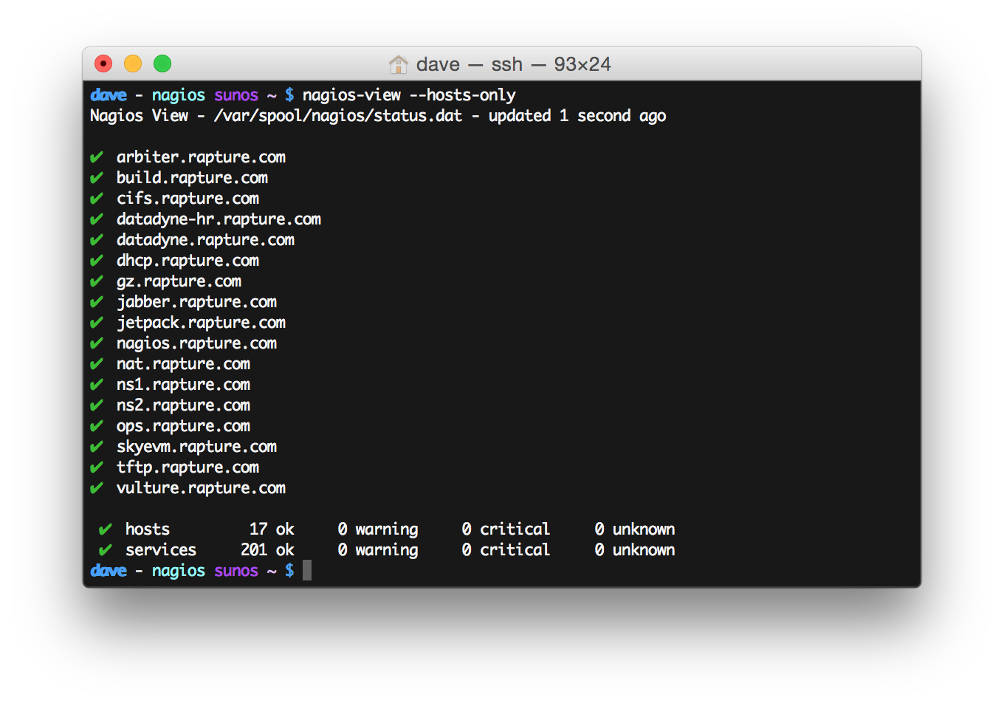The width and height of the screenshot is (1004, 706).
Task: Click the 'updated 1 second ago' text
Action: point(577,116)
